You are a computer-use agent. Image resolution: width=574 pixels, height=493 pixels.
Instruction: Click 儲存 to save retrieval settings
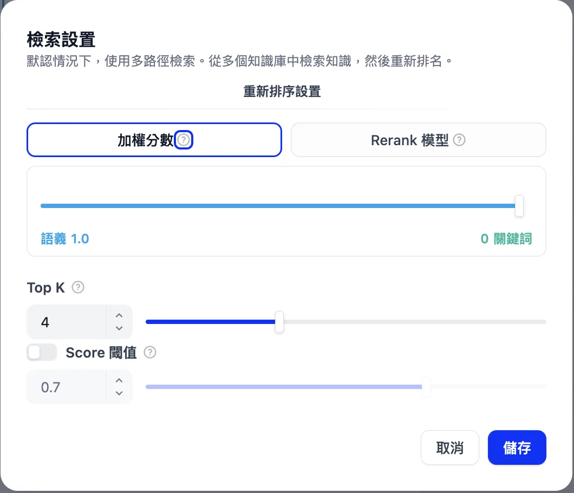coord(517,447)
